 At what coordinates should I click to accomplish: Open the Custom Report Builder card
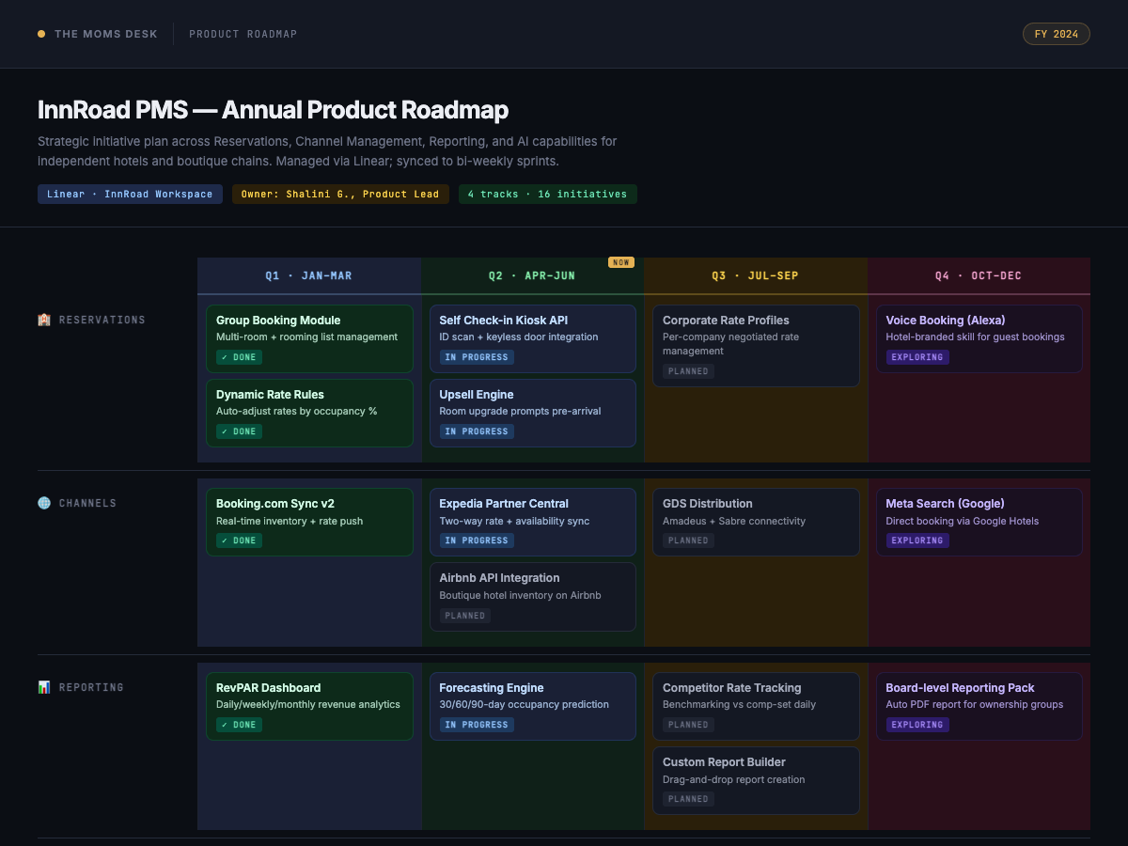(x=756, y=780)
